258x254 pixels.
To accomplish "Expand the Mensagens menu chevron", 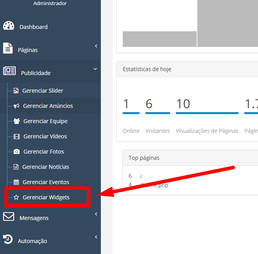I will (96, 214).
